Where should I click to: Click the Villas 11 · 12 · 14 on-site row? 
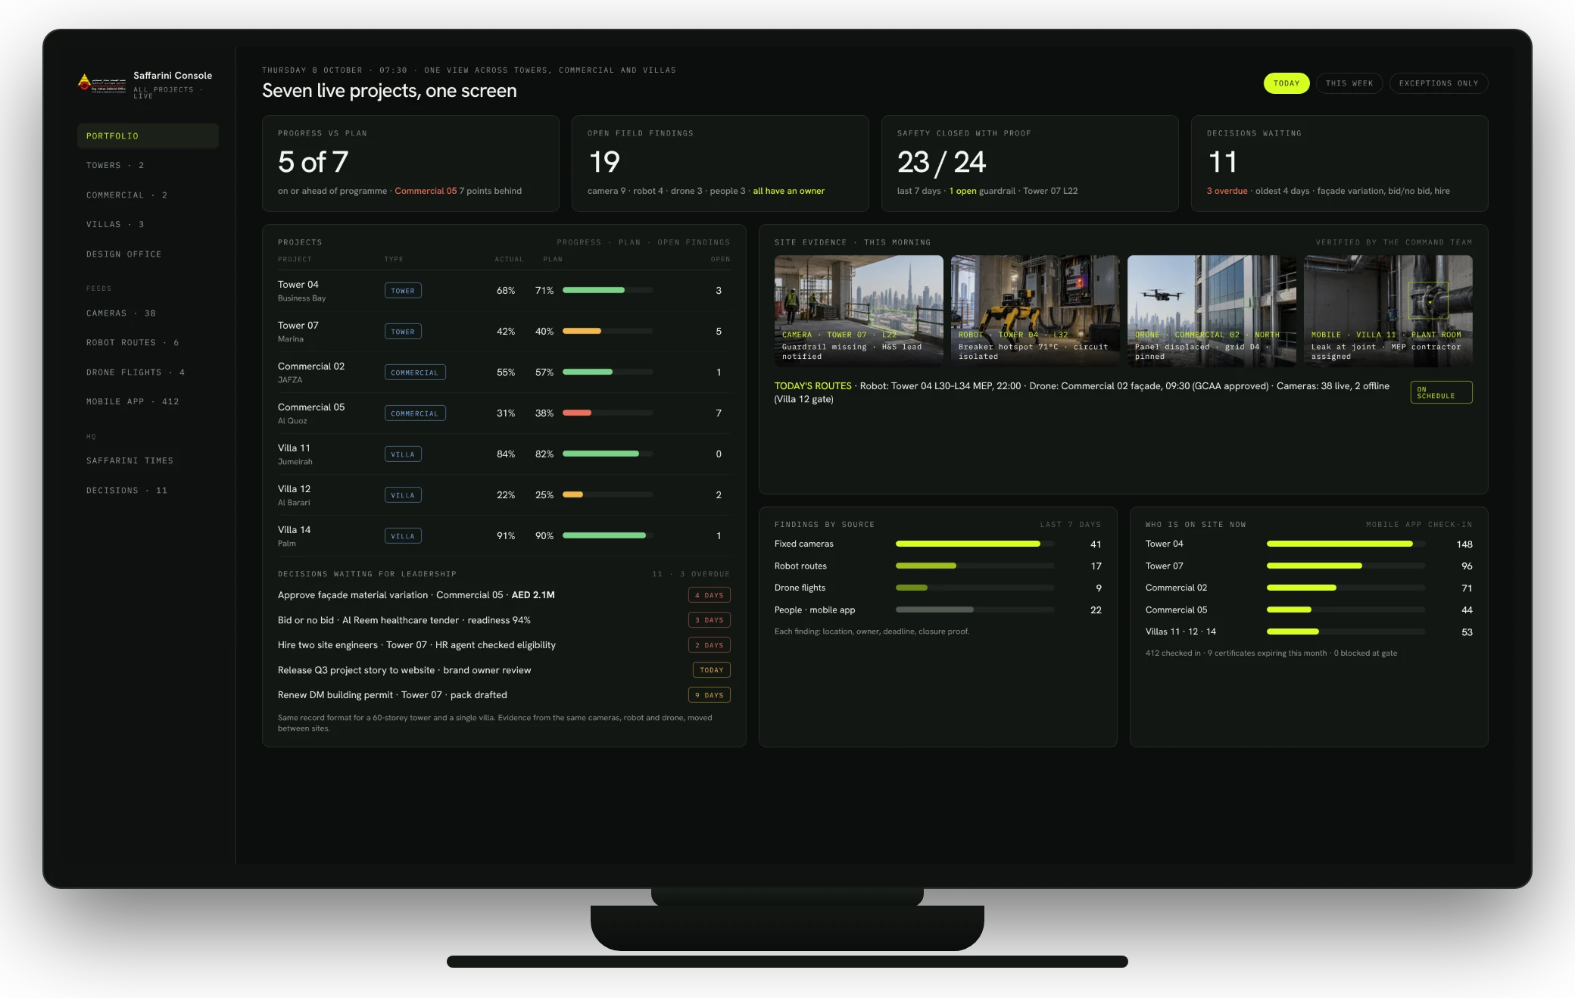pyautogui.click(x=1308, y=632)
